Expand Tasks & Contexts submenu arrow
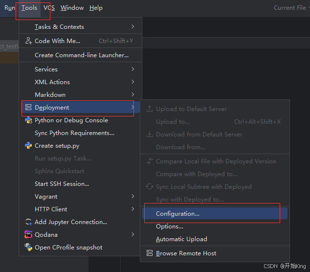 tap(133, 26)
